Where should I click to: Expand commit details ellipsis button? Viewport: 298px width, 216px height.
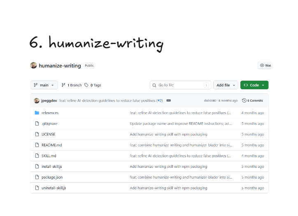(169, 100)
